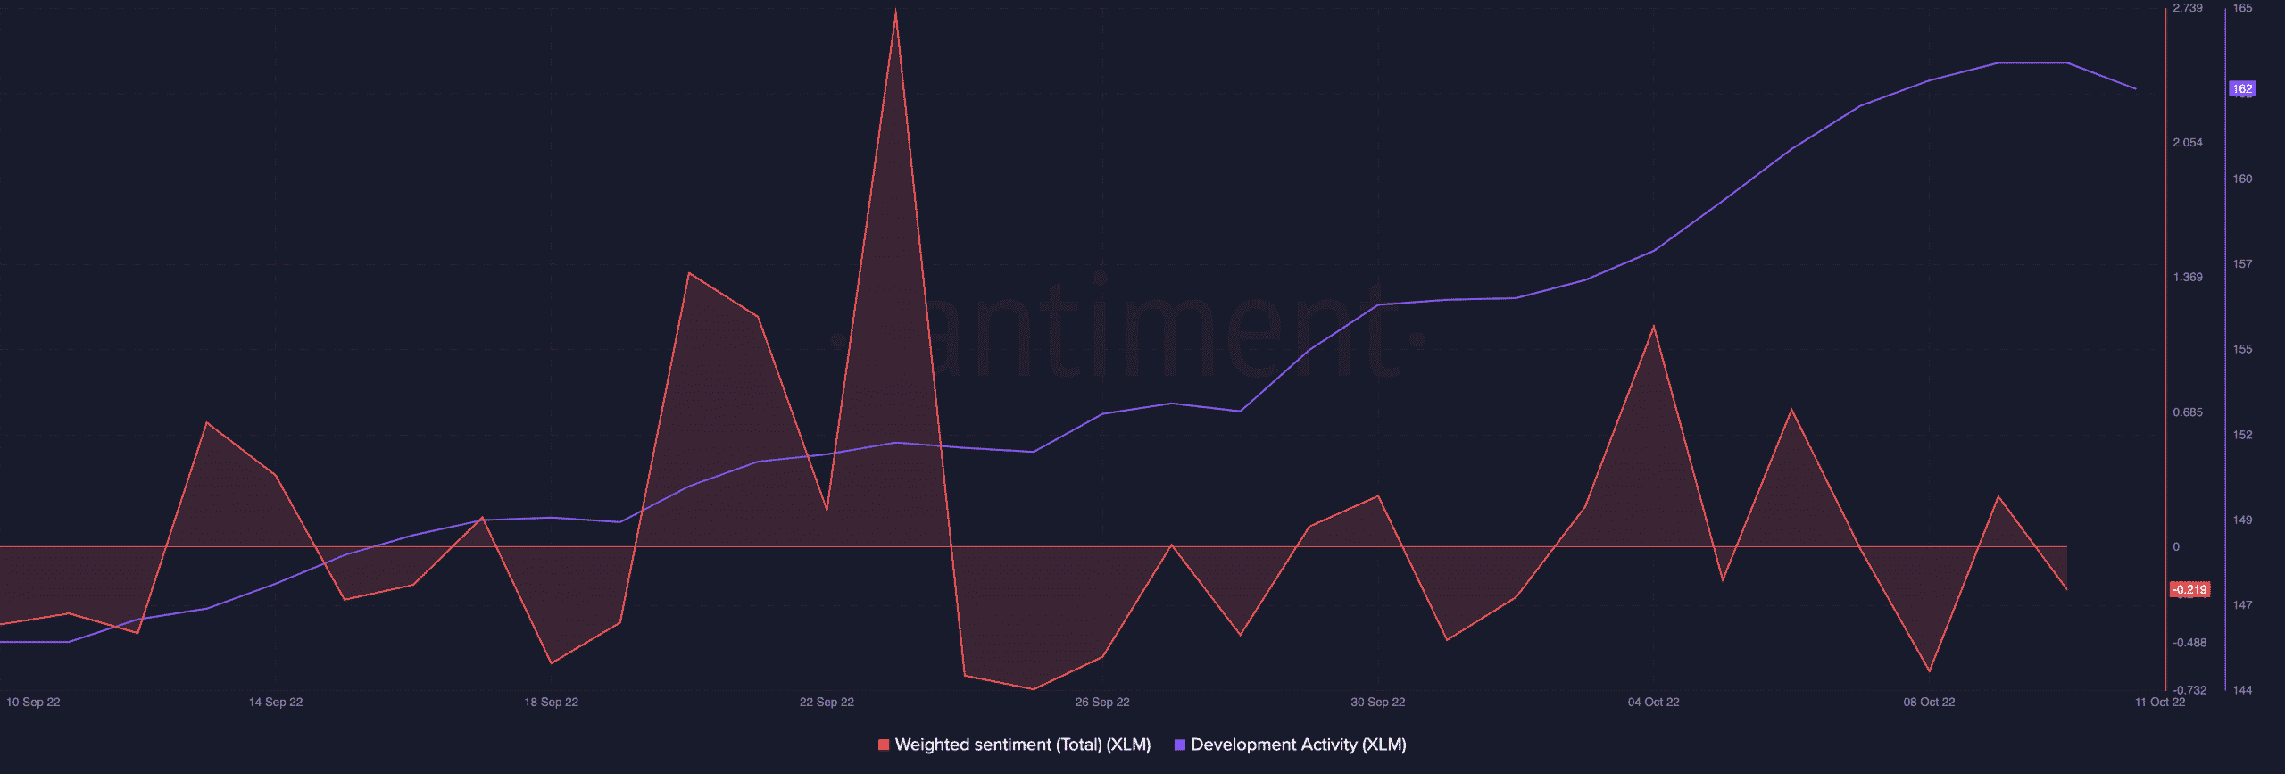Select the 10 Sep 22 date label

point(33,702)
